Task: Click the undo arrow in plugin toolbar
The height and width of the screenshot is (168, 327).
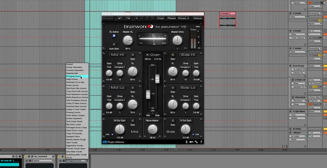Action: pos(120,18)
